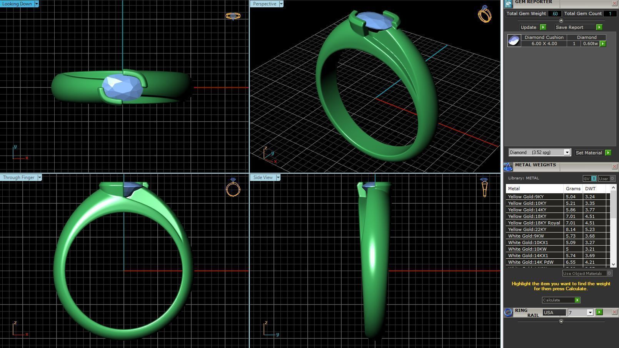This screenshot has height=348, width=619.
Task: Click the USA ring standard field
Action: pos(554,313)
